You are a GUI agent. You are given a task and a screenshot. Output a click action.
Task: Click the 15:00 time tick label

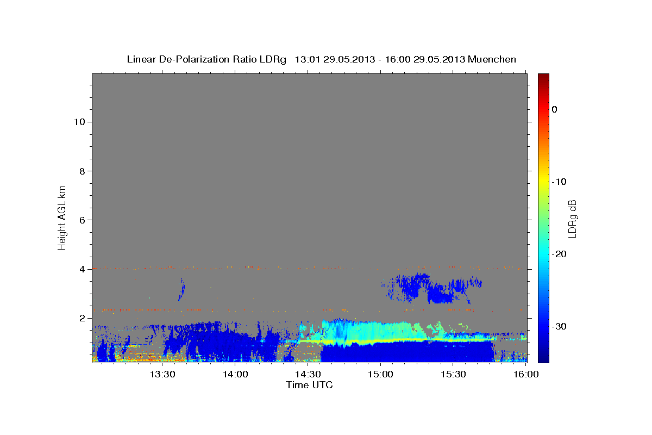tap(380, 374)
